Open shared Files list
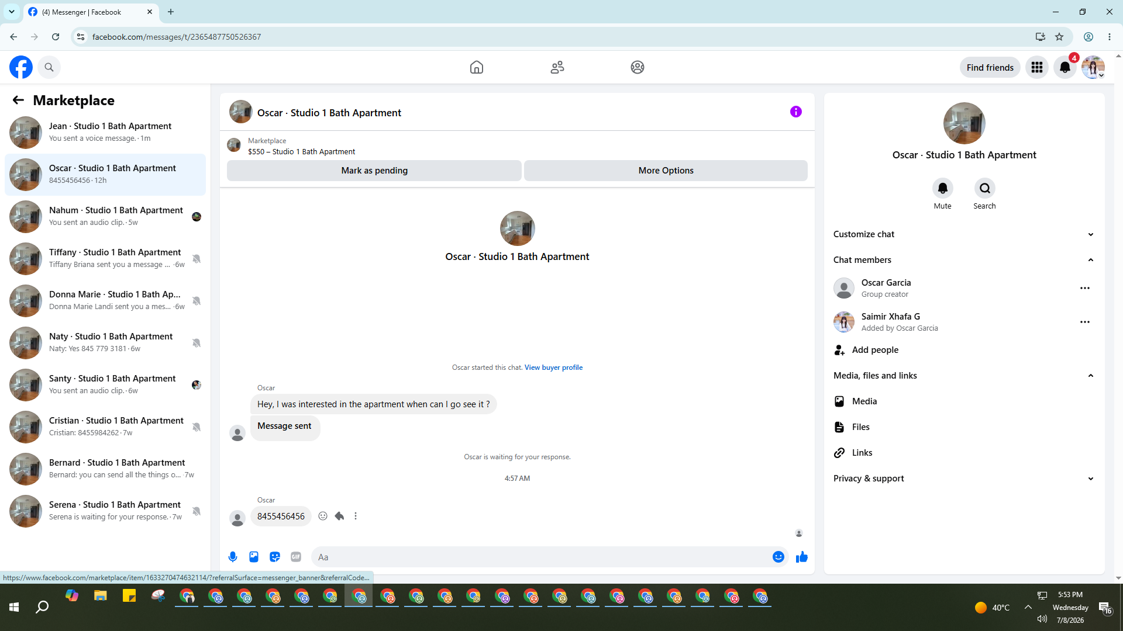 tap(964, 427)
